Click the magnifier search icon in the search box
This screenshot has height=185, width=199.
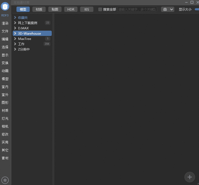pos(154,10)
